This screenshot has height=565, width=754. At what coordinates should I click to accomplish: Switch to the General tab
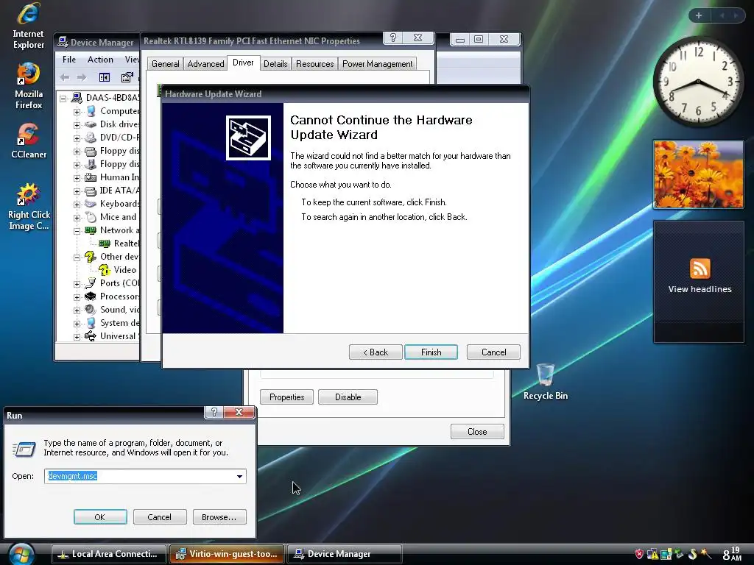coord(166,64)
